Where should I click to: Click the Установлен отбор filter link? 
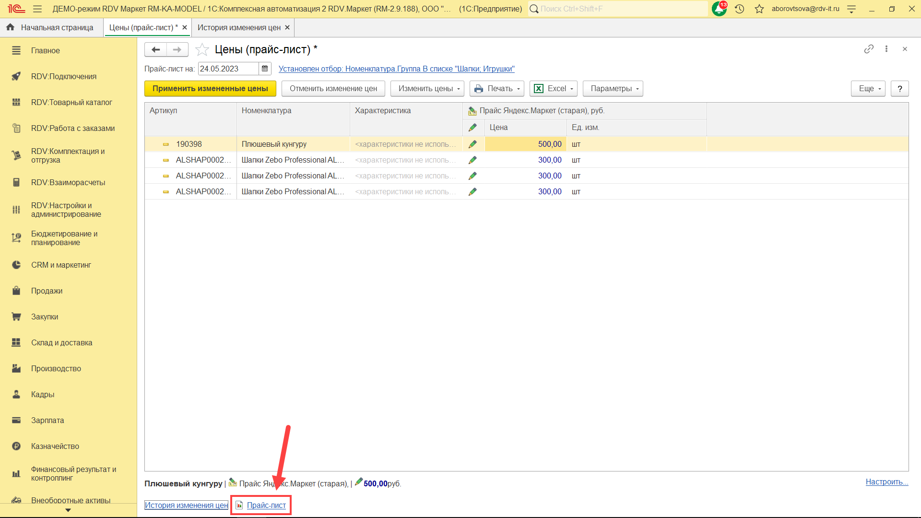[x=396, y=69]
